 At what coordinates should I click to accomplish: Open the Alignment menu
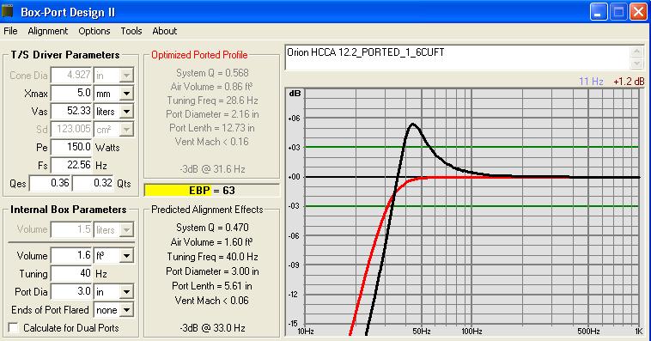click(x=48, y=31)
